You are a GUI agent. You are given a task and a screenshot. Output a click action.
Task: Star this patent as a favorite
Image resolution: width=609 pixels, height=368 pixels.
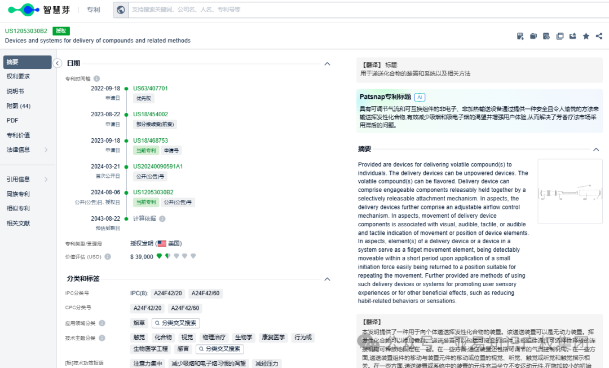coord(586,36)
